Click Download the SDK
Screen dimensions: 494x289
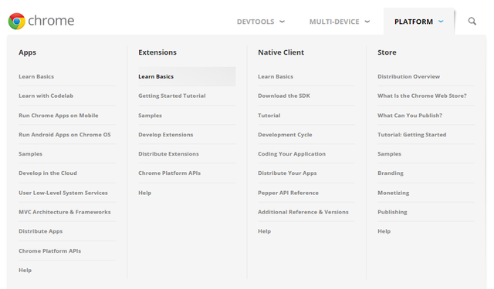click(284, 96)
